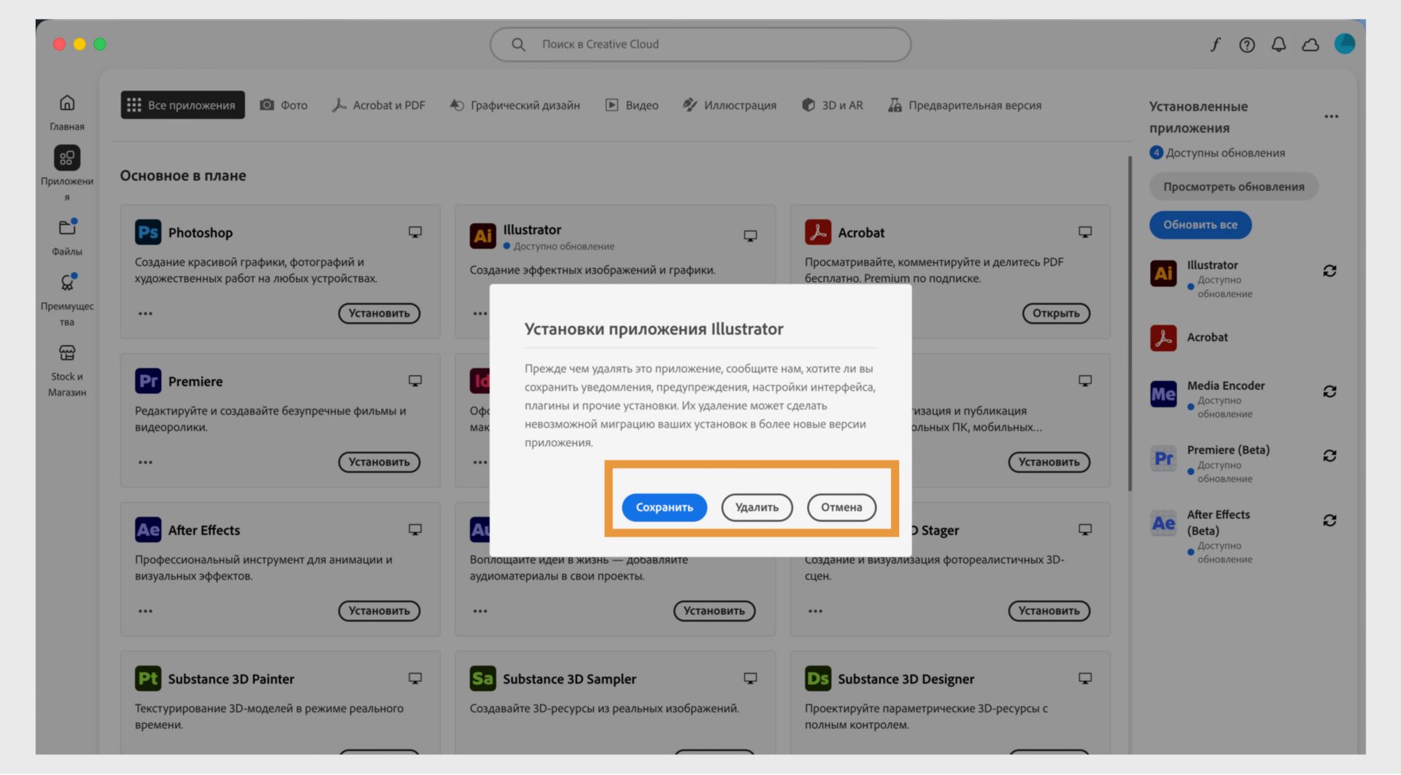Click the desktop icon on Substance 3D Painter card
Image resolution: width=1401 pixels, height=775 pixels.
pos(415,679)
